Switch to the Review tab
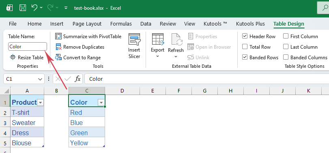Viewport: 329px width, 153px height. tap(168, 24)
